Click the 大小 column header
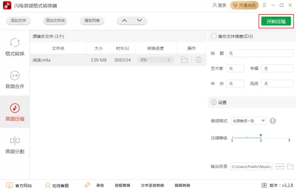 (x=99, y=48)
